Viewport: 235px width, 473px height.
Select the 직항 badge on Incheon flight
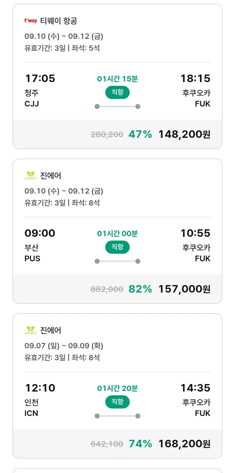117,402
